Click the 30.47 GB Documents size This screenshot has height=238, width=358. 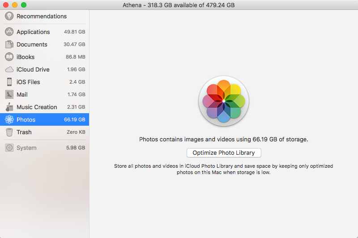pyautogui.click(x=74, y=44)
